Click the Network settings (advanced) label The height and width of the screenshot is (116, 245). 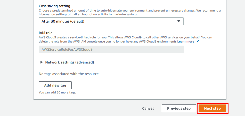coord(69,62)
